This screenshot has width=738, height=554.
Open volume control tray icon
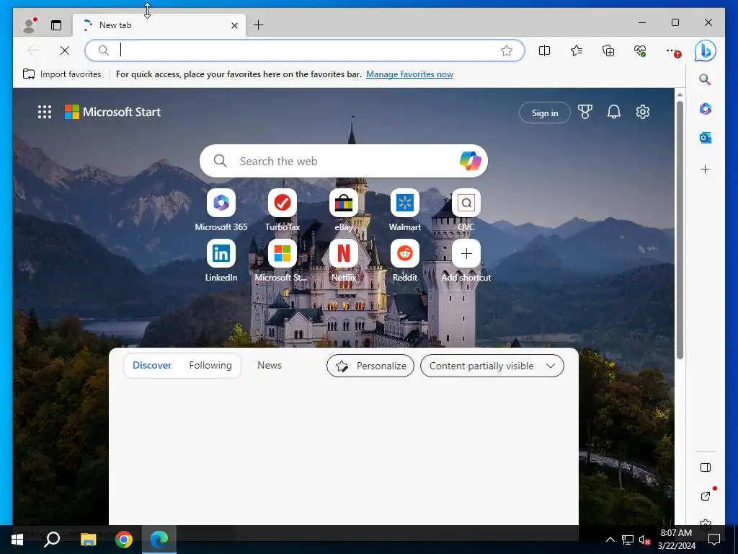pos(644,540)
